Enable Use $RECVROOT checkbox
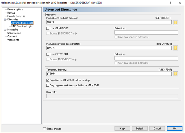185x133 pixels. pyautogui.click(x=48, y=54)
